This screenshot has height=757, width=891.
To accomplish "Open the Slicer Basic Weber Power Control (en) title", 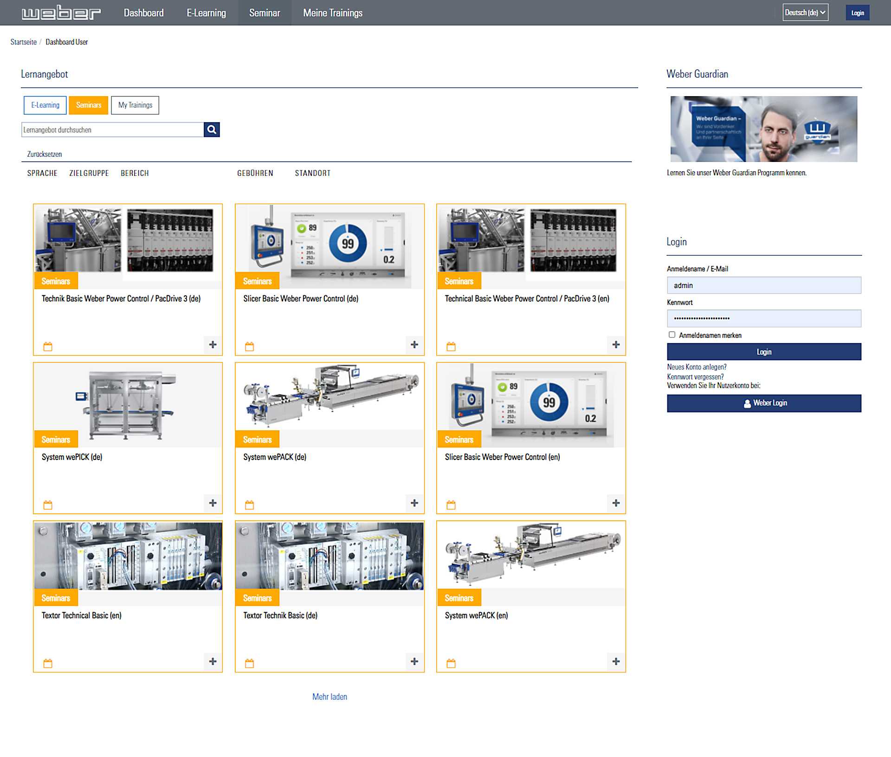I will (x=502, y=457).
